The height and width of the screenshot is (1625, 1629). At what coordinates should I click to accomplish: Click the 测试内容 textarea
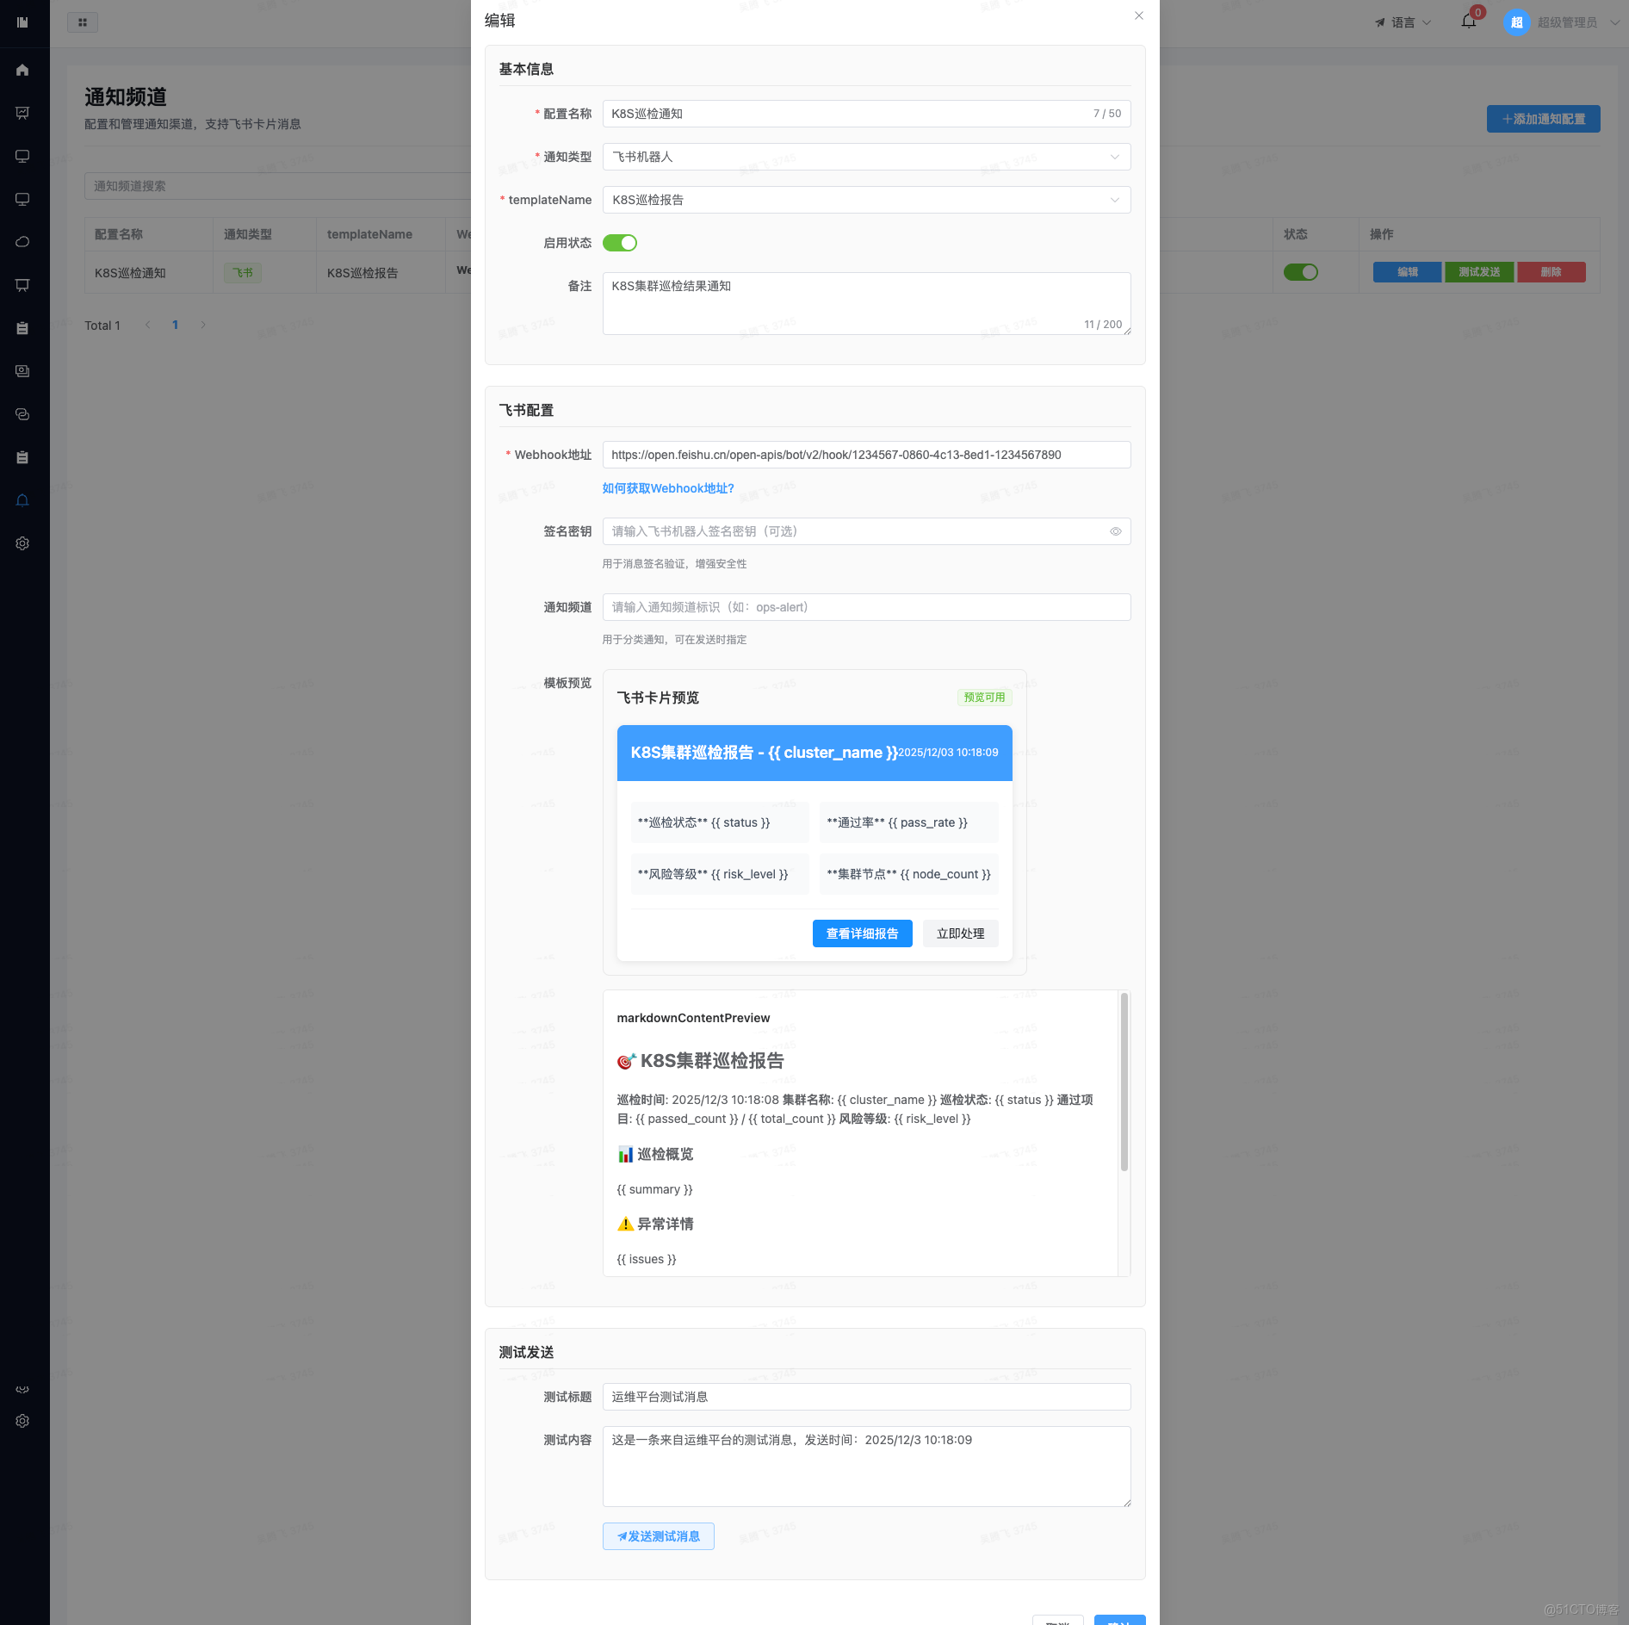866,1467
